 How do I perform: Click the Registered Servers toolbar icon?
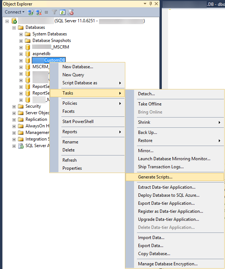pyautogui.click(x=70, y=12)
